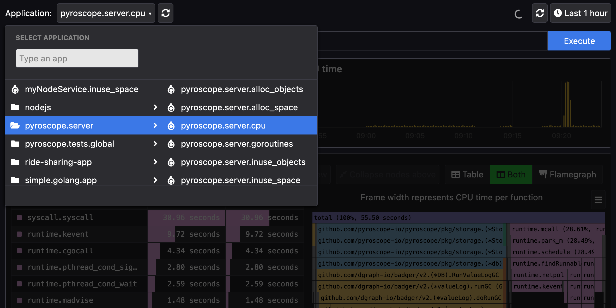The height and width of the screenshot is (308, 616).
Task: Click the open folder icon of pyroscope.server
Action: click(x=15, y=125)
